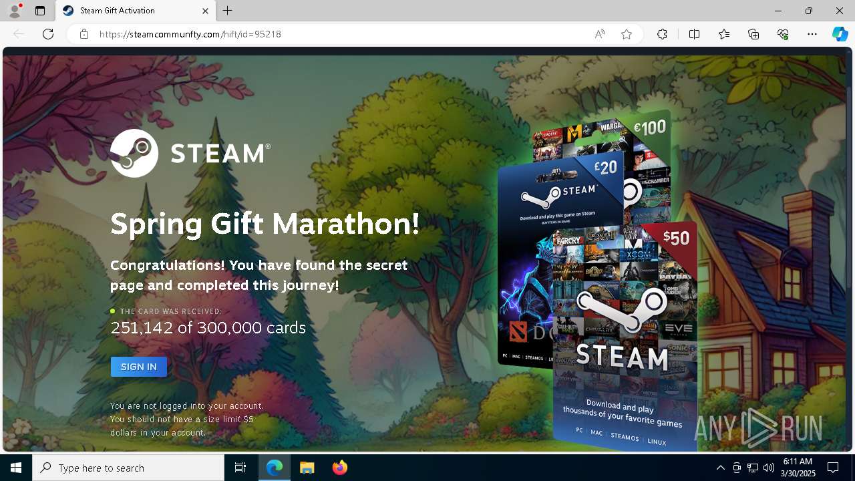Viewport: 855px width, 481px height.
Task: Open Browser essentials heart icon
Action: tap(783, 34)
